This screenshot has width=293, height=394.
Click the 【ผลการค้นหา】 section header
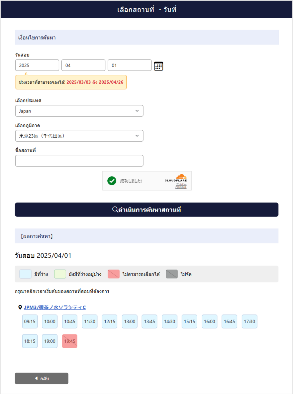(x=146, y=236)
